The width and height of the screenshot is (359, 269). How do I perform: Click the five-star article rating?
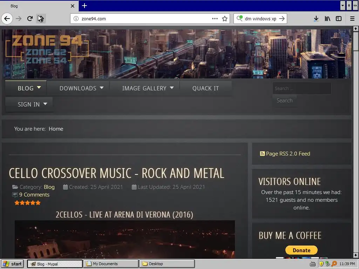pyautogui.click(x=27, y=203)
